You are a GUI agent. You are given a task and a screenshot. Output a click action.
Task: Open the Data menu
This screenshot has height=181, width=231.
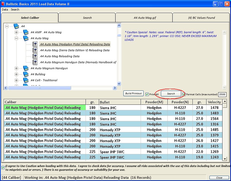click(5, 9)
